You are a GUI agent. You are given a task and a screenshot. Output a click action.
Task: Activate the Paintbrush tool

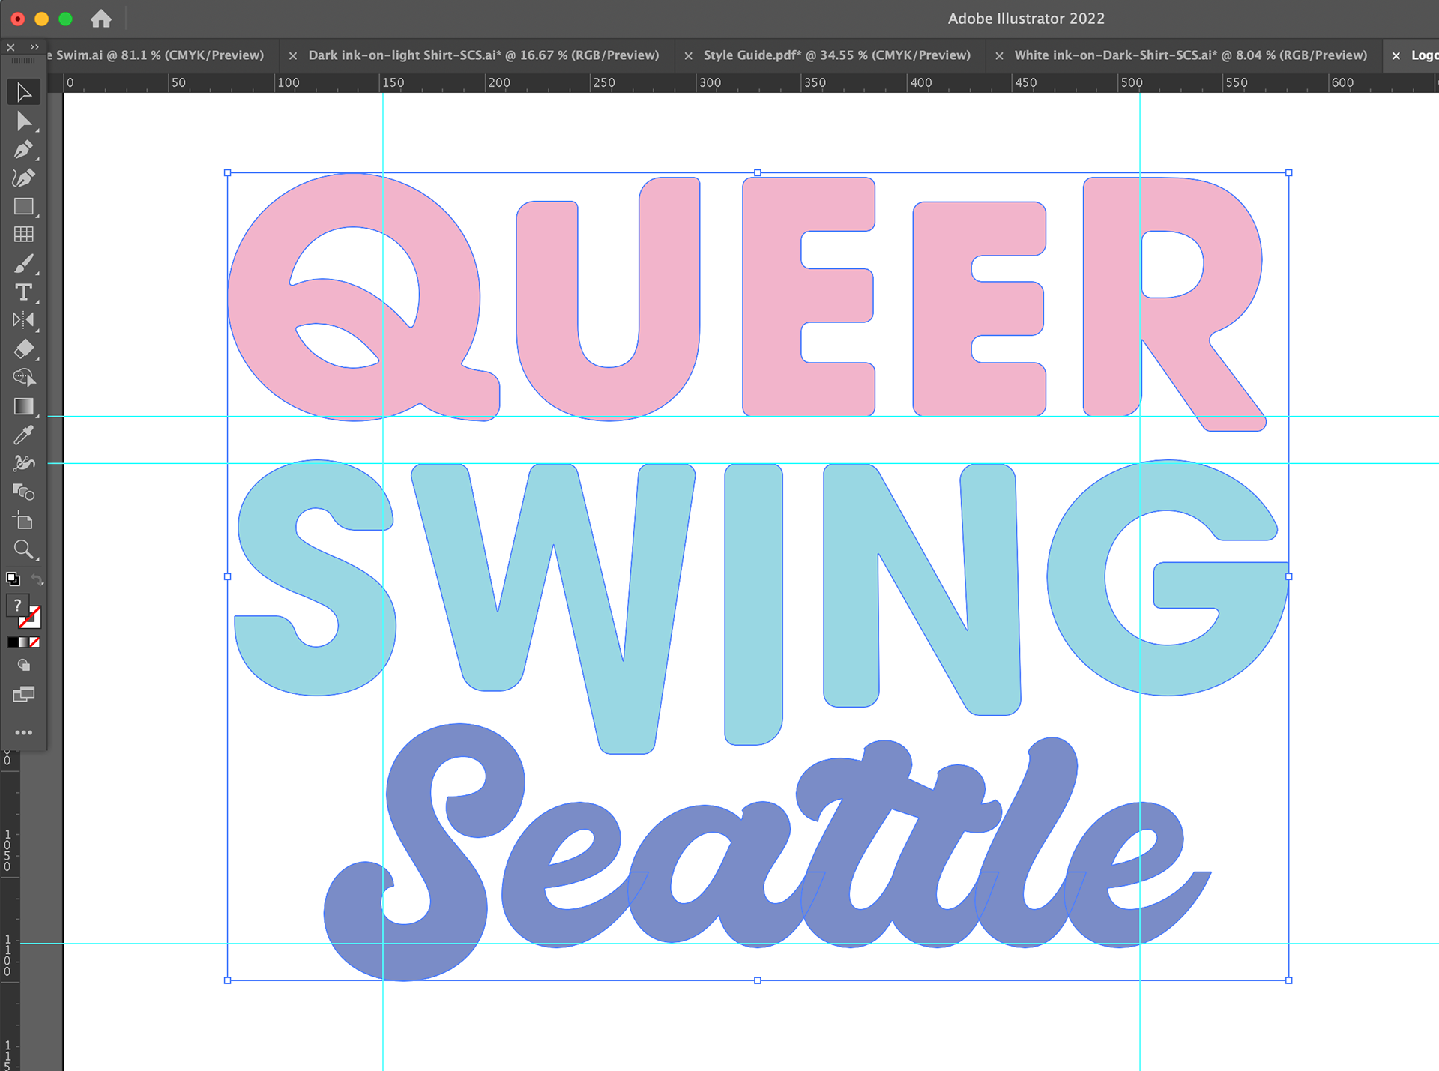click(23, 264)
